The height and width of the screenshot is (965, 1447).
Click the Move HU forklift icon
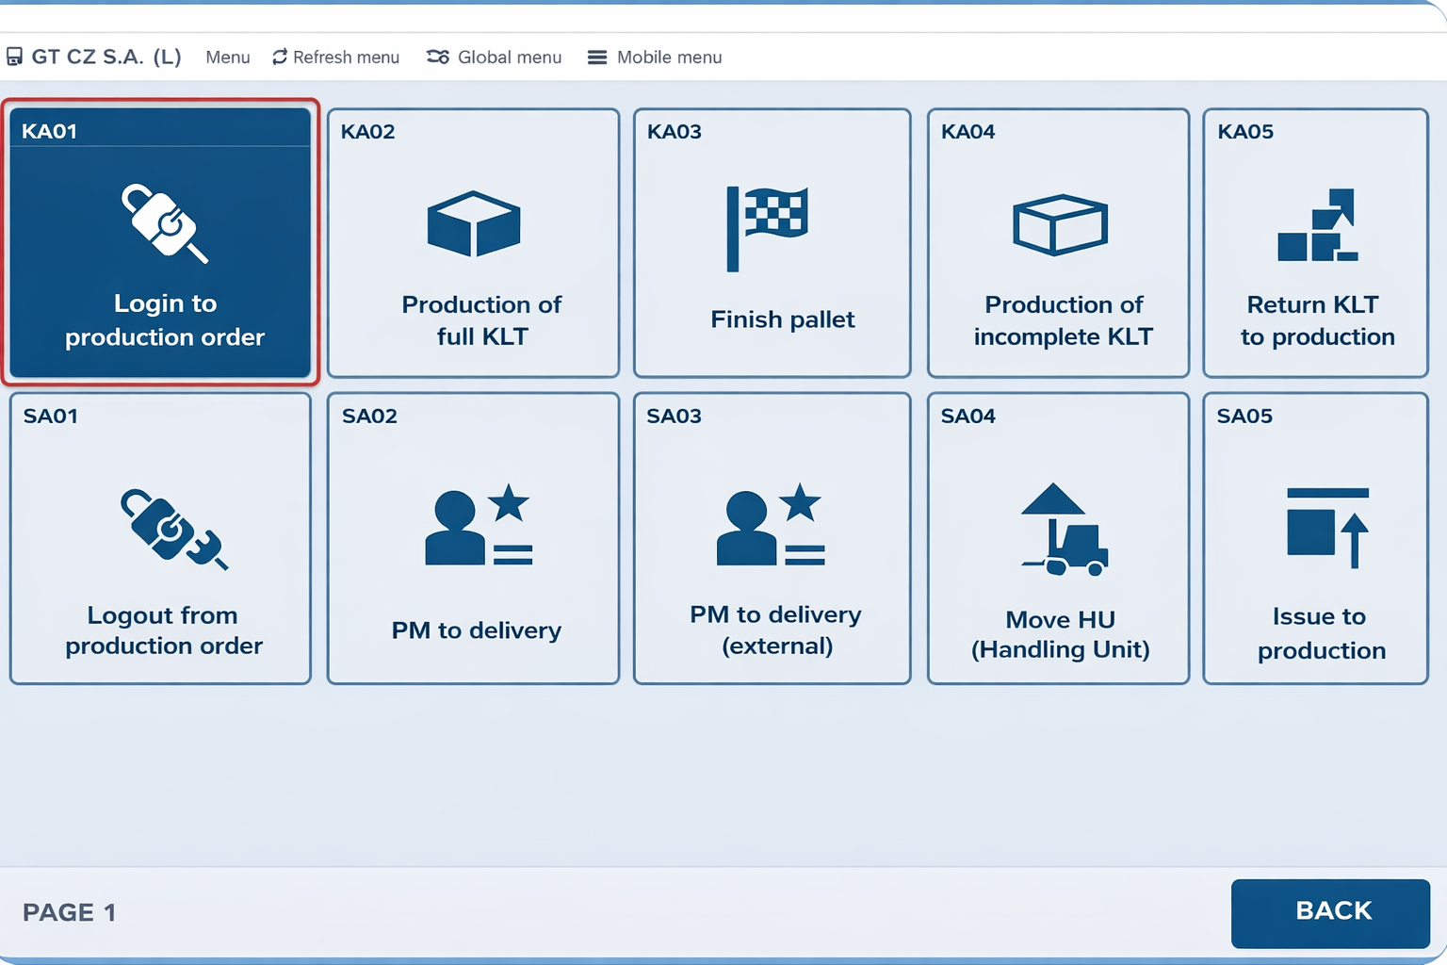coord(1062,530)
